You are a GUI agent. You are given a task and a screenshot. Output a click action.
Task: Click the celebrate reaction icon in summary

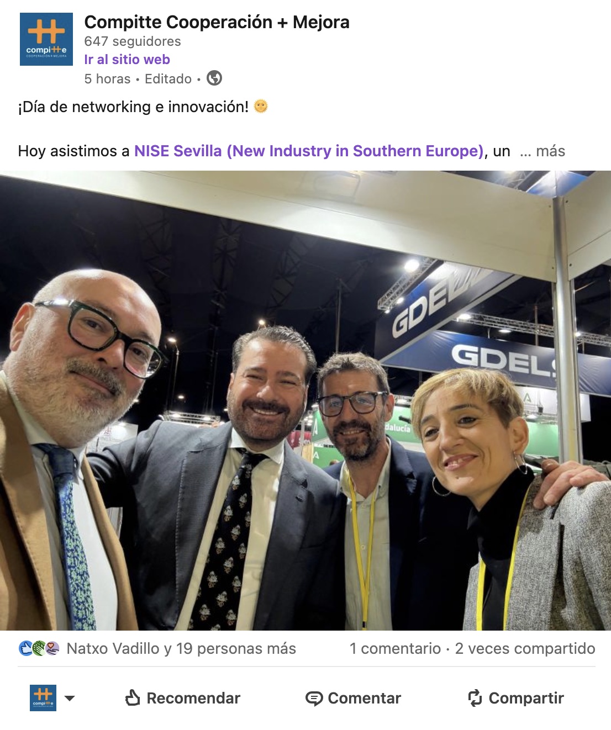pyautogui.click(x=39, y=648)
